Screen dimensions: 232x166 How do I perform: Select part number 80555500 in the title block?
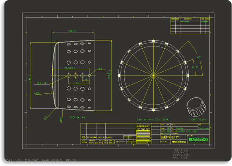[x=198, y=139]
